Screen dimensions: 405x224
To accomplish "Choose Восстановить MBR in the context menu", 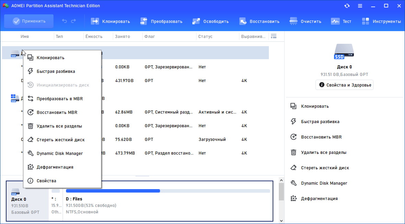I will [x=62, y=112].
